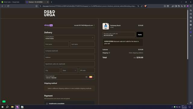
Task: Click the DS&DURGA store logo
Action: (x=49, y=13)
